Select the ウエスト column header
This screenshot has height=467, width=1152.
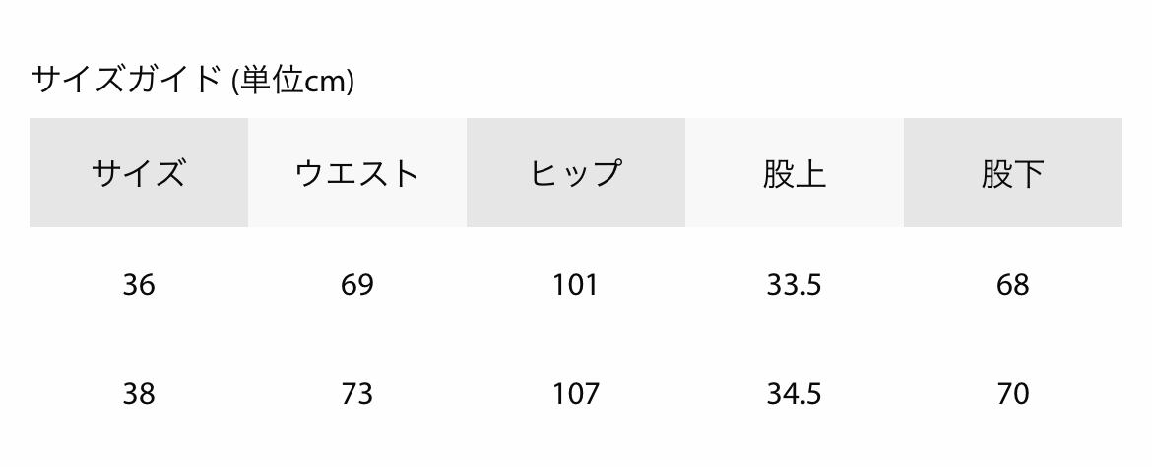[x=357, y=173]
